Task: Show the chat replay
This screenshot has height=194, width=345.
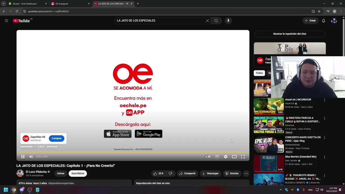Action: (290, 34)
